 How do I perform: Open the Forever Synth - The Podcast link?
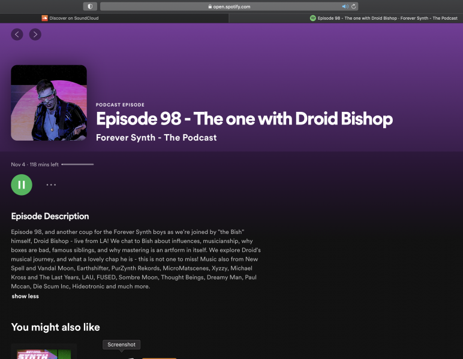[x=156, y=138]
